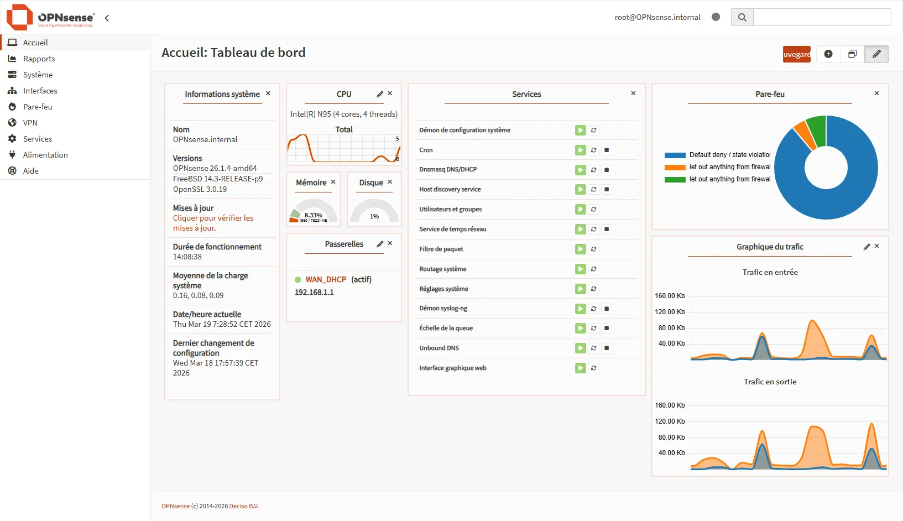This screenshot has height=521, width=903.
Task: Toggle dashboard edit mode with the pencil icon
Action: (x=876, y=54)
